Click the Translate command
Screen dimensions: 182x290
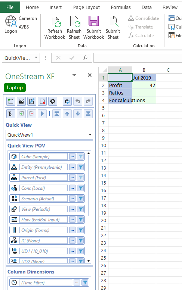[x=141, y=27]
